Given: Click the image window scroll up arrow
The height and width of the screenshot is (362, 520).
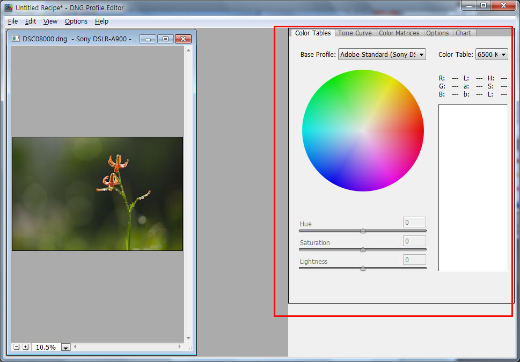Looking at the screenshot, I should pyautogui.click(x=188, y=50).
